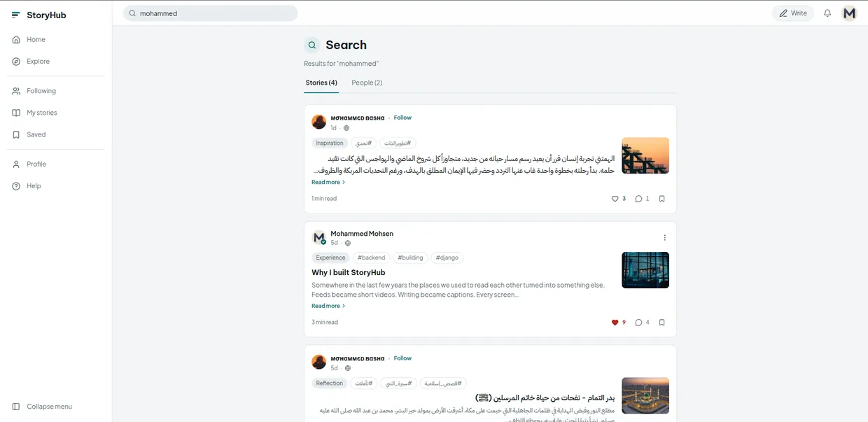Click the Reflection category tag
868x422 pixels.
point(330,384)
